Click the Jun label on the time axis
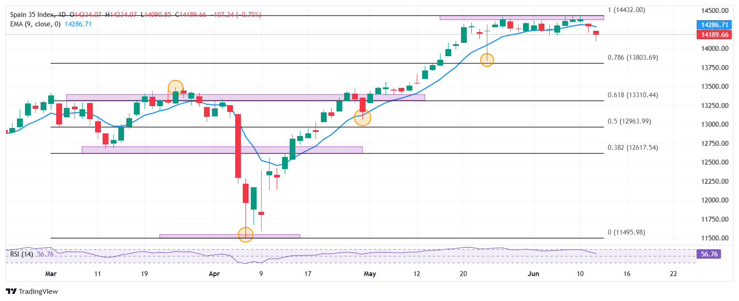739x301 pixels. (x=533, y=274)
